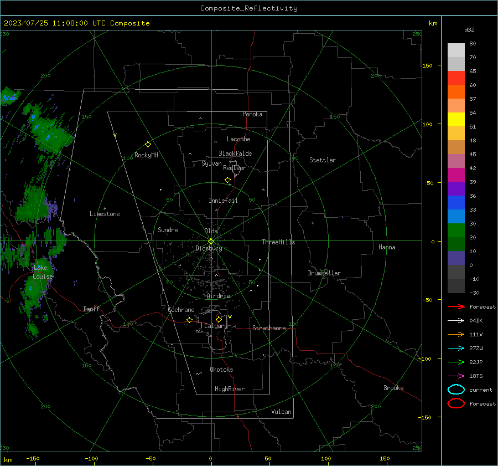Pick the bright green 20-30 dBZ swatch
This screenshot has height=466, width=498.
point(456,231)
